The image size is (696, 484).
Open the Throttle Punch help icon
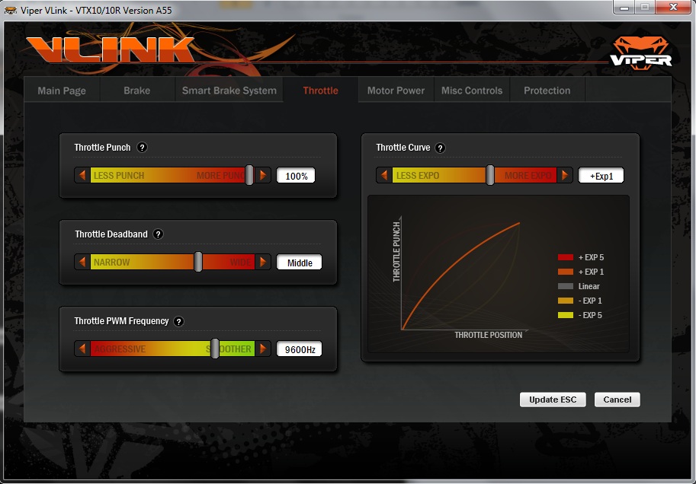142,148
